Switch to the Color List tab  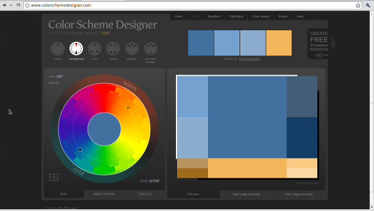[145, 194]
